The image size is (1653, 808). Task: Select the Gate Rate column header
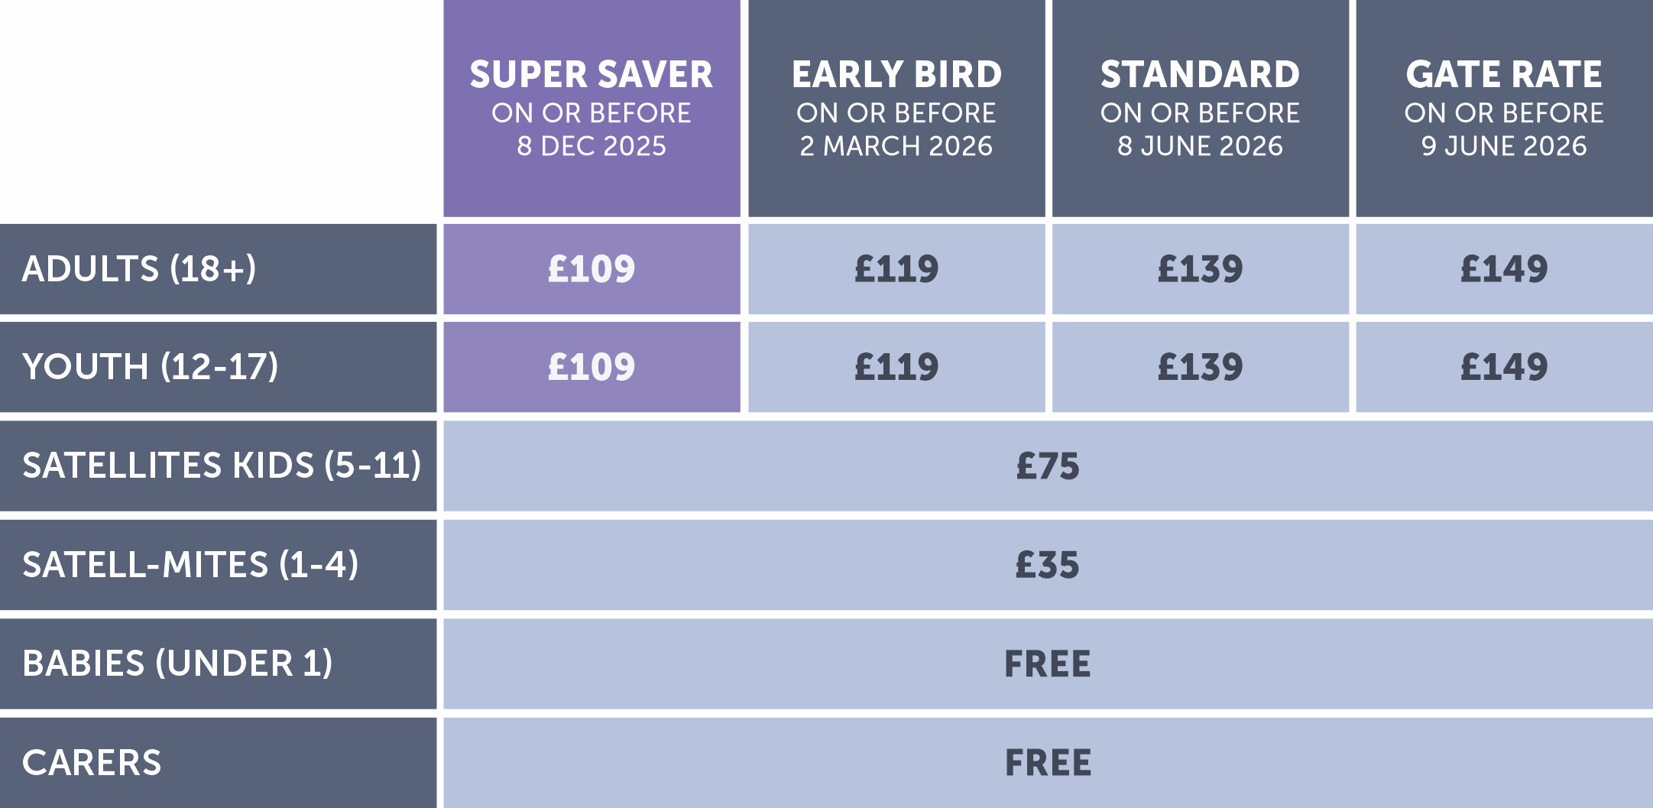(1504, 109)
